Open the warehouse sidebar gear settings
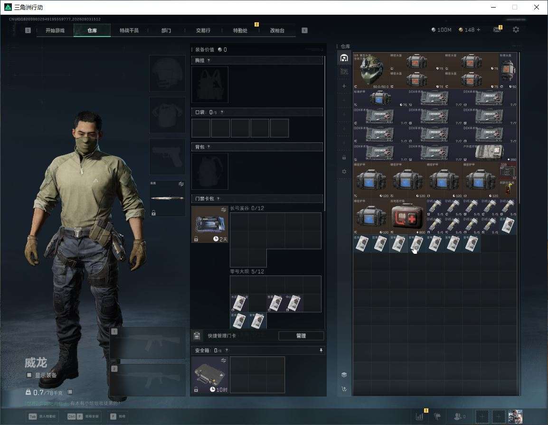548x425 pixels. (344, 171)
